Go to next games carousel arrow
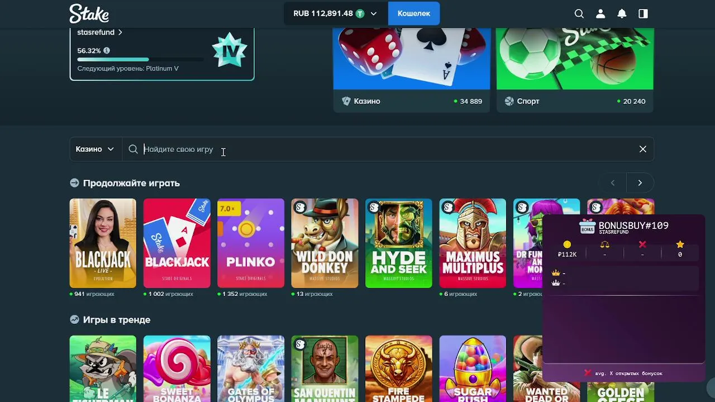The image size is (715, 402). (x=640, y=183)
